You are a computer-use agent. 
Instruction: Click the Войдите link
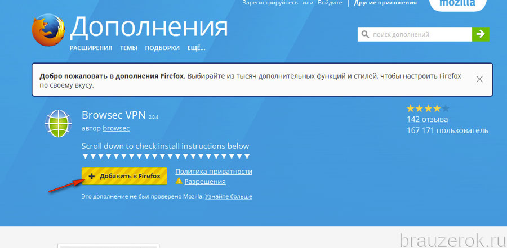tap(329, 3)
